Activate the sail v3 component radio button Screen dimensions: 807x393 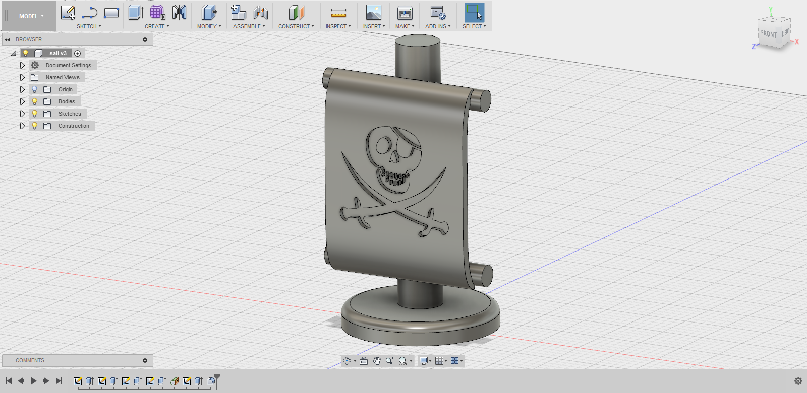(x=77, y=53)
